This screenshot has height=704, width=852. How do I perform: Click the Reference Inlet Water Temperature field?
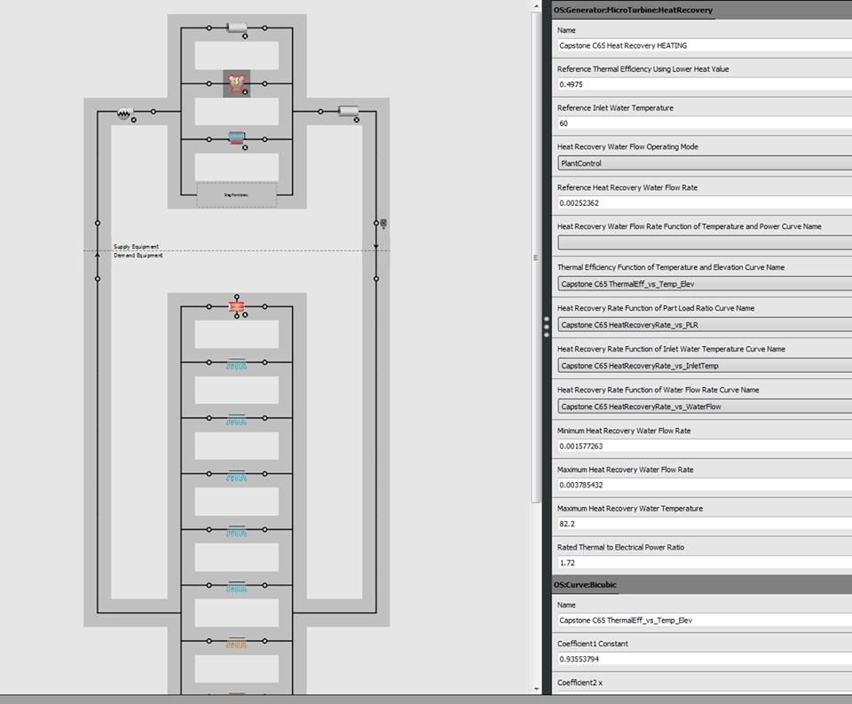[705, 123]
